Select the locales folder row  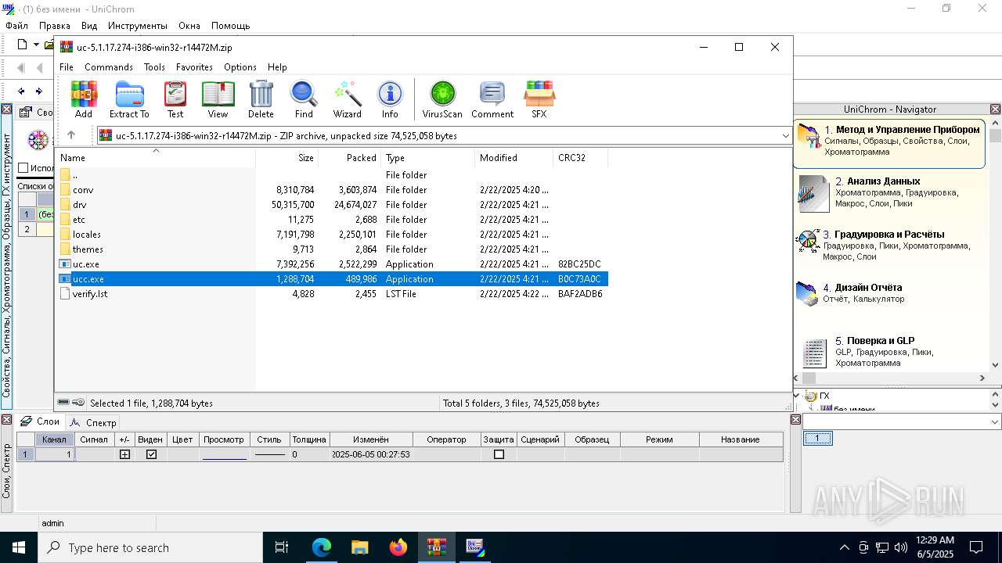[x=332, y=235]
